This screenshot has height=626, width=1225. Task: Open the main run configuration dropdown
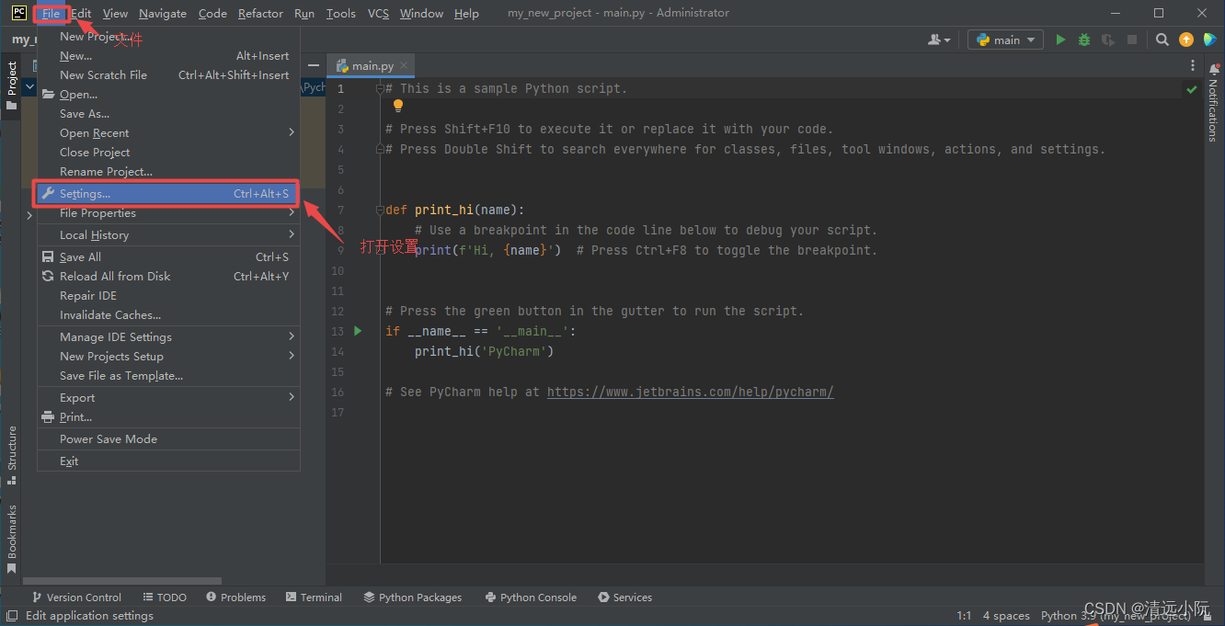(x=1005, y=40)
